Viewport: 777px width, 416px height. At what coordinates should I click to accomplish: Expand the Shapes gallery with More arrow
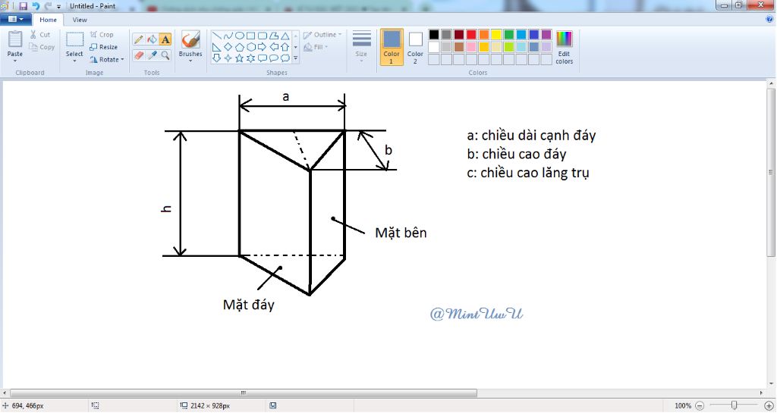pos(296,58)
